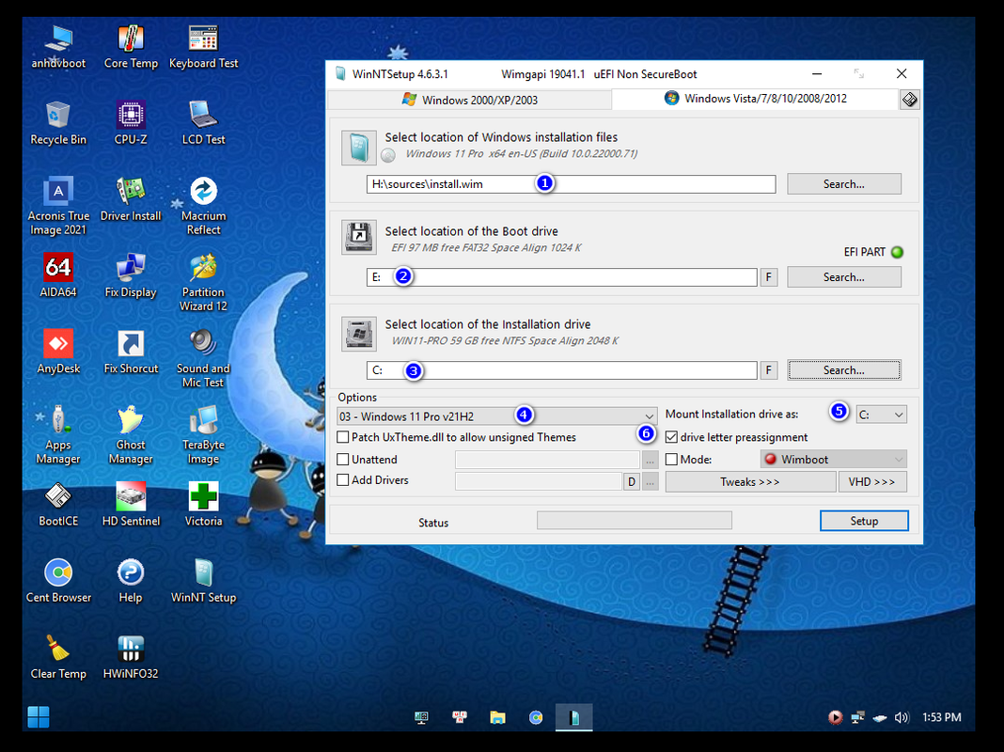Select the Fix Shorcut icon
The height and width of the screenshot is (752, 1004).
point(131,352)
